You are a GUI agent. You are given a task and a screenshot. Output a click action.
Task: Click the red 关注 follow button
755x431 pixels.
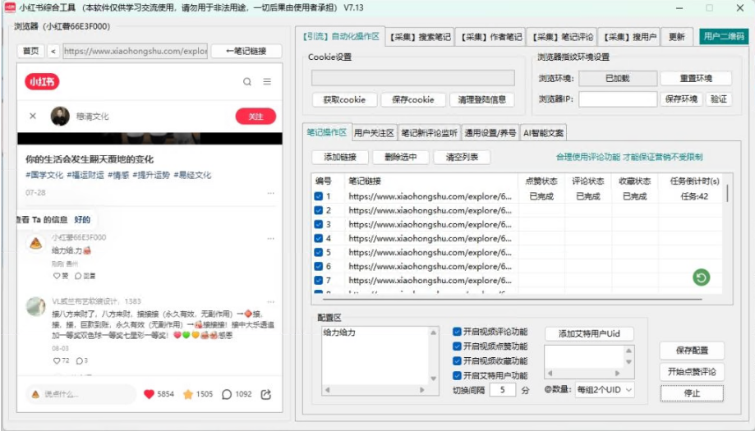256,117
